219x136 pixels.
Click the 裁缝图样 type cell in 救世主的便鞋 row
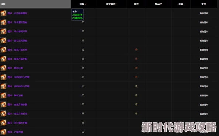[204, 41]
